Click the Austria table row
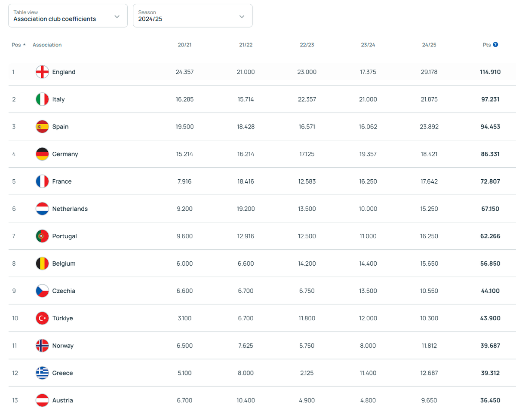The width and height of the screenshot is (516, 411). 258,400
